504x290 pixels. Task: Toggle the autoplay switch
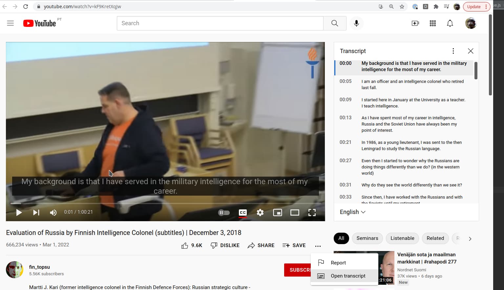tap(224, 213)
